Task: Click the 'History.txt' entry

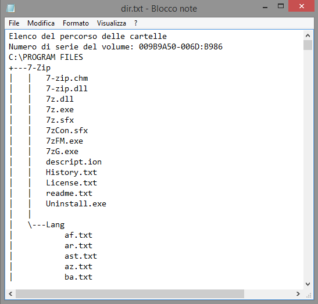Action: point(72,173)
